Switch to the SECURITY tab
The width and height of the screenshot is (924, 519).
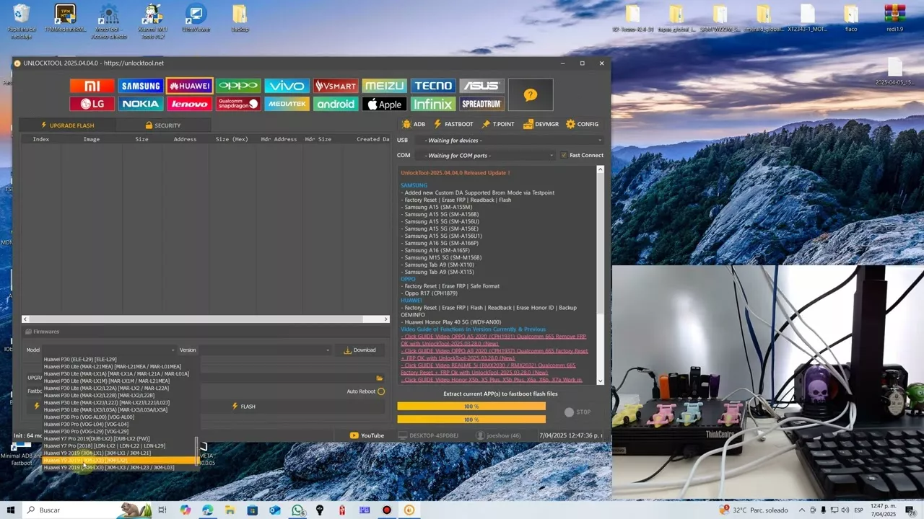click(162, 125)
